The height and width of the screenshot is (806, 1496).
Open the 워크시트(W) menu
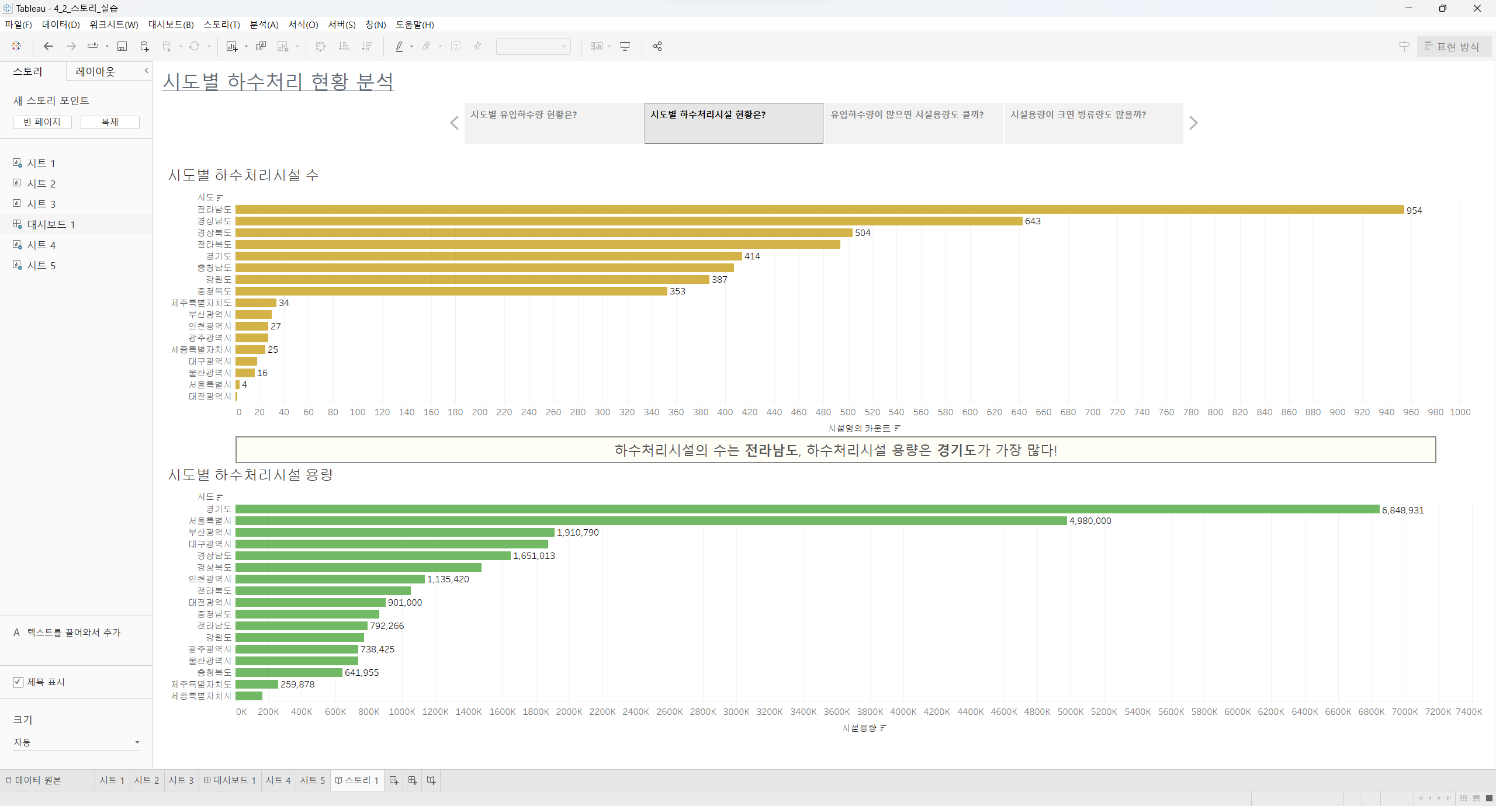114,25
